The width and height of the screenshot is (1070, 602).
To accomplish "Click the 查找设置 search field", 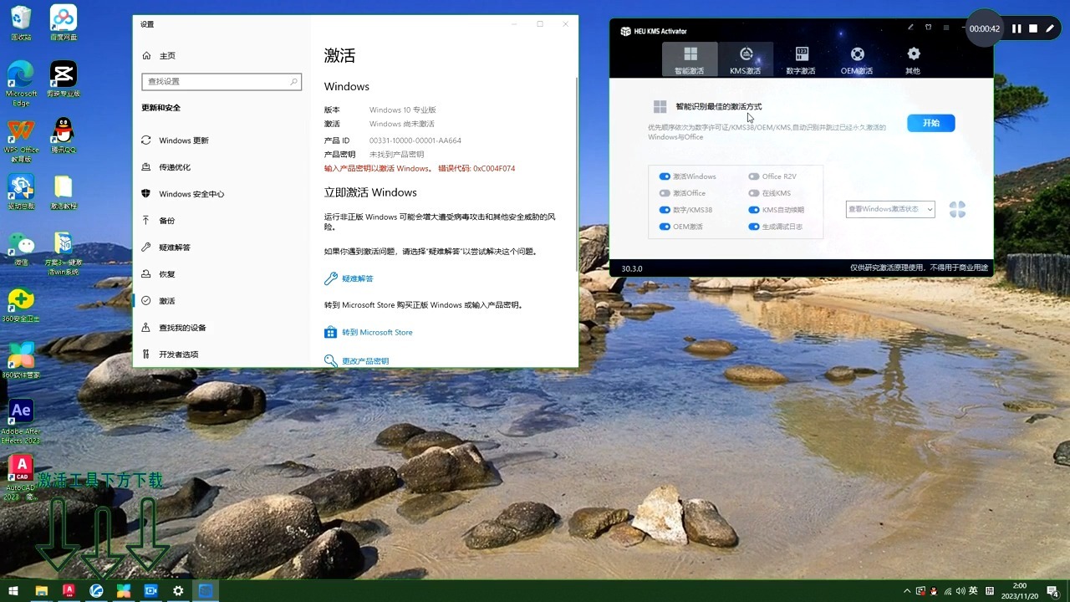I will 222,82.
